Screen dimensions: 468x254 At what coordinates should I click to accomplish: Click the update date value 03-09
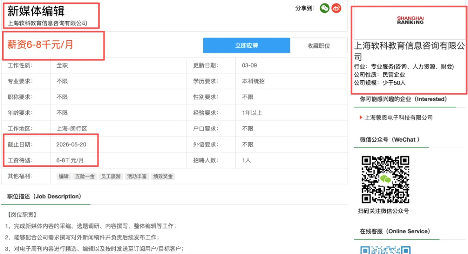coord(249,65)
